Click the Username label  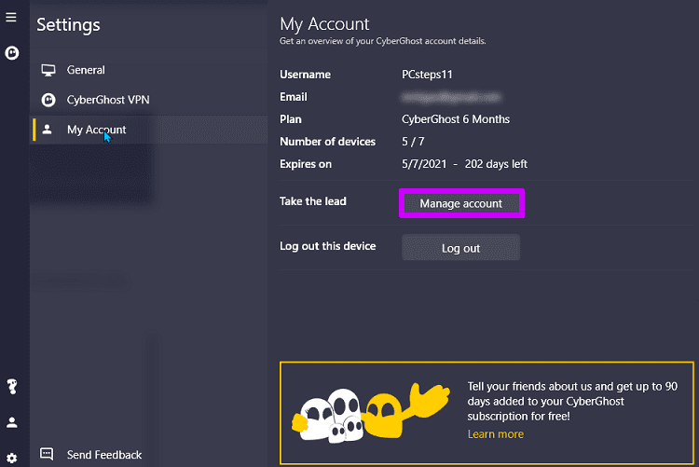[305, 75]
